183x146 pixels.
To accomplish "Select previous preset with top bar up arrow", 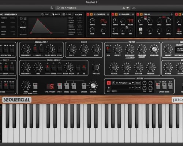I will click(x=124, y=8).
